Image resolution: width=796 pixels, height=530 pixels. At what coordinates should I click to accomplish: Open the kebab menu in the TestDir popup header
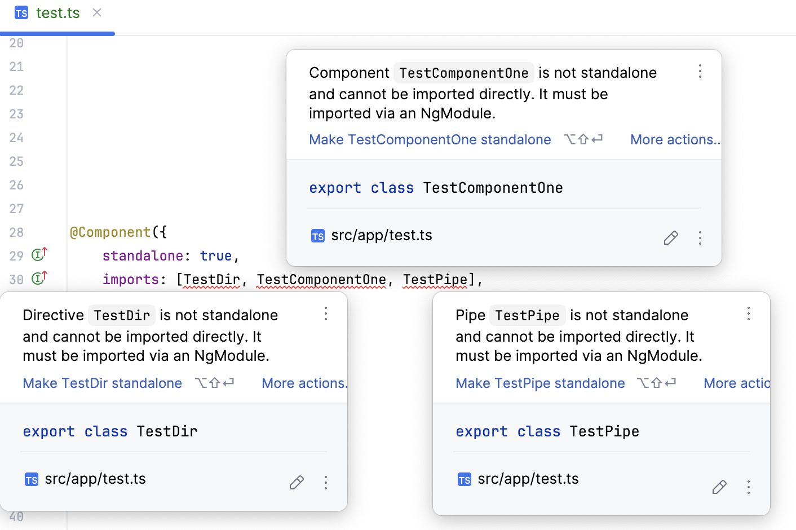[x=325, y=314]
